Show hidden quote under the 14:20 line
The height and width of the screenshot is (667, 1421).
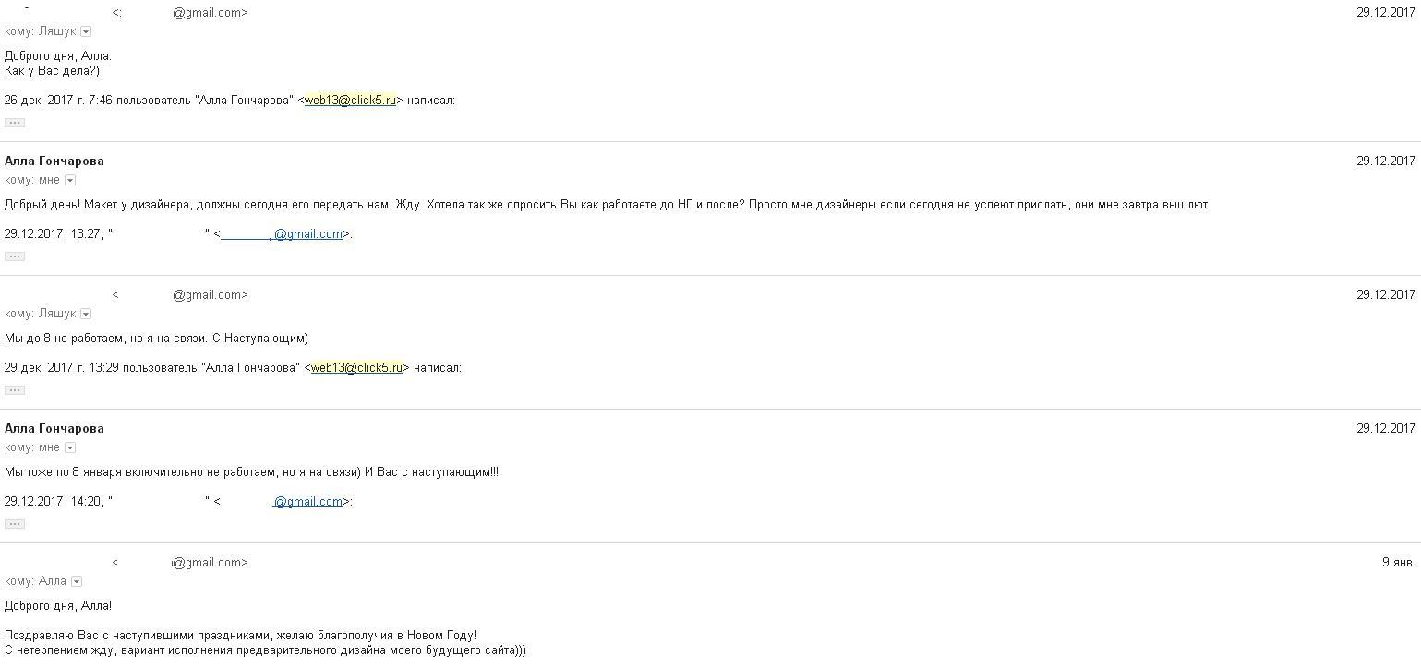[x=15, y=524]
